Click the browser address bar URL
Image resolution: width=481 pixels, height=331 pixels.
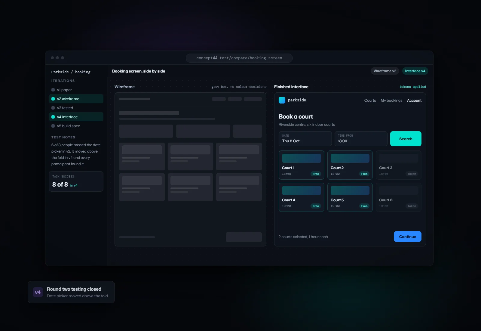pyautogui.click(x=239, y=58)
